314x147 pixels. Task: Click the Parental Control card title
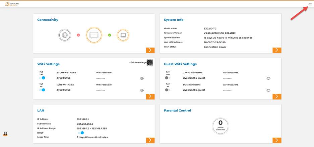177,111
